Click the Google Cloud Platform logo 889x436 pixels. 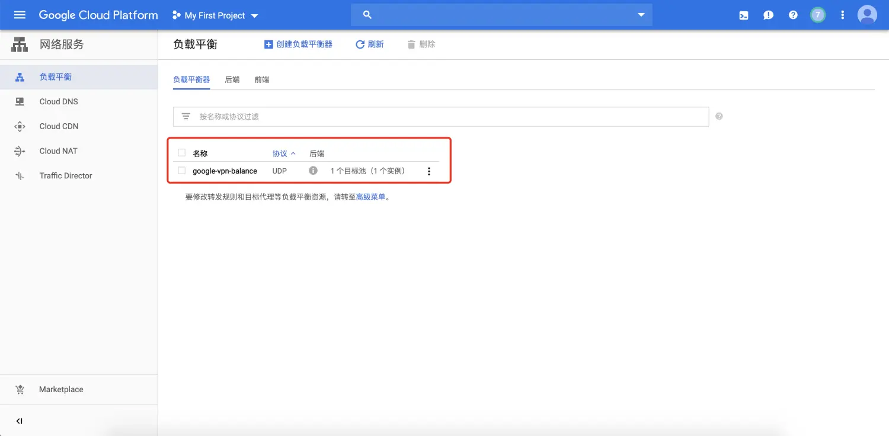98,15
